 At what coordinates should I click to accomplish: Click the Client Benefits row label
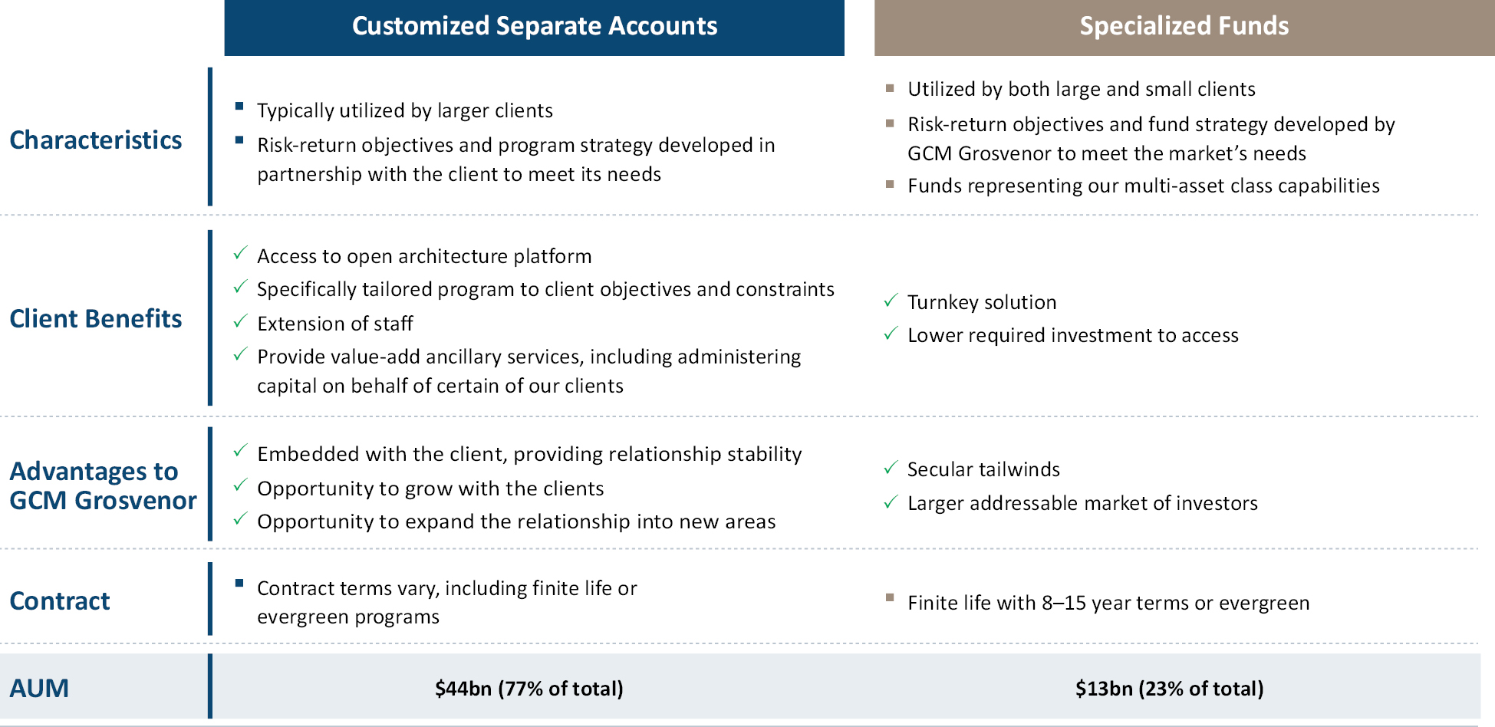click(96, 318)
